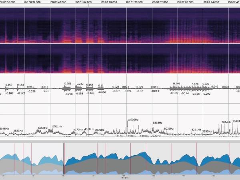Click the 00:00:48:000 time ruler label
Image resolution: width=240 pixels, height=180 pixels.
58,2
